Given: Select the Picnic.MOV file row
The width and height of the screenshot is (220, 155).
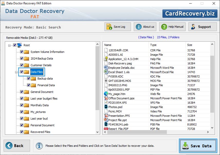Looking at the screenshot, I should (157, 111).
